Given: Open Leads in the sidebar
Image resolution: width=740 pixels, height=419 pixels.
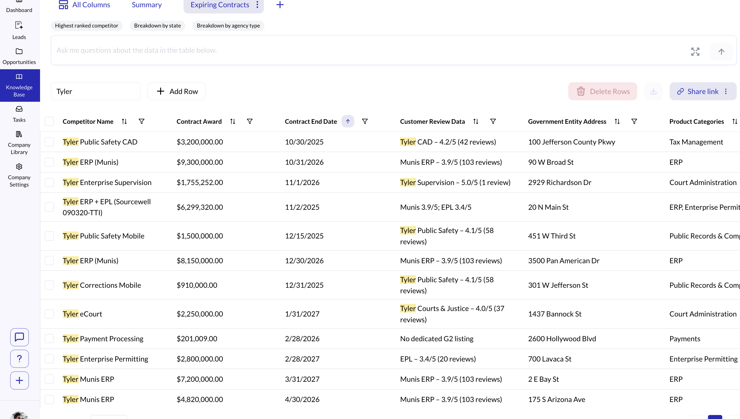Looking at the screenshot, I should (19, 30).
